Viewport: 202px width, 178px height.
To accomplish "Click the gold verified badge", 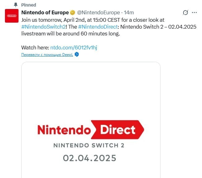I will (72, 13).
